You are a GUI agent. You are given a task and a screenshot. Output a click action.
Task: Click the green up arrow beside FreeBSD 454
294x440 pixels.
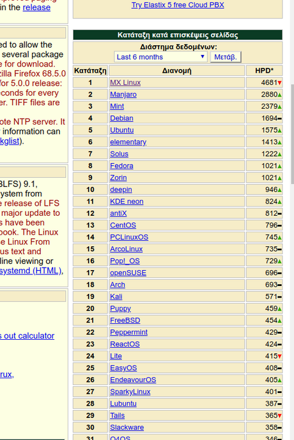[279, 321]
